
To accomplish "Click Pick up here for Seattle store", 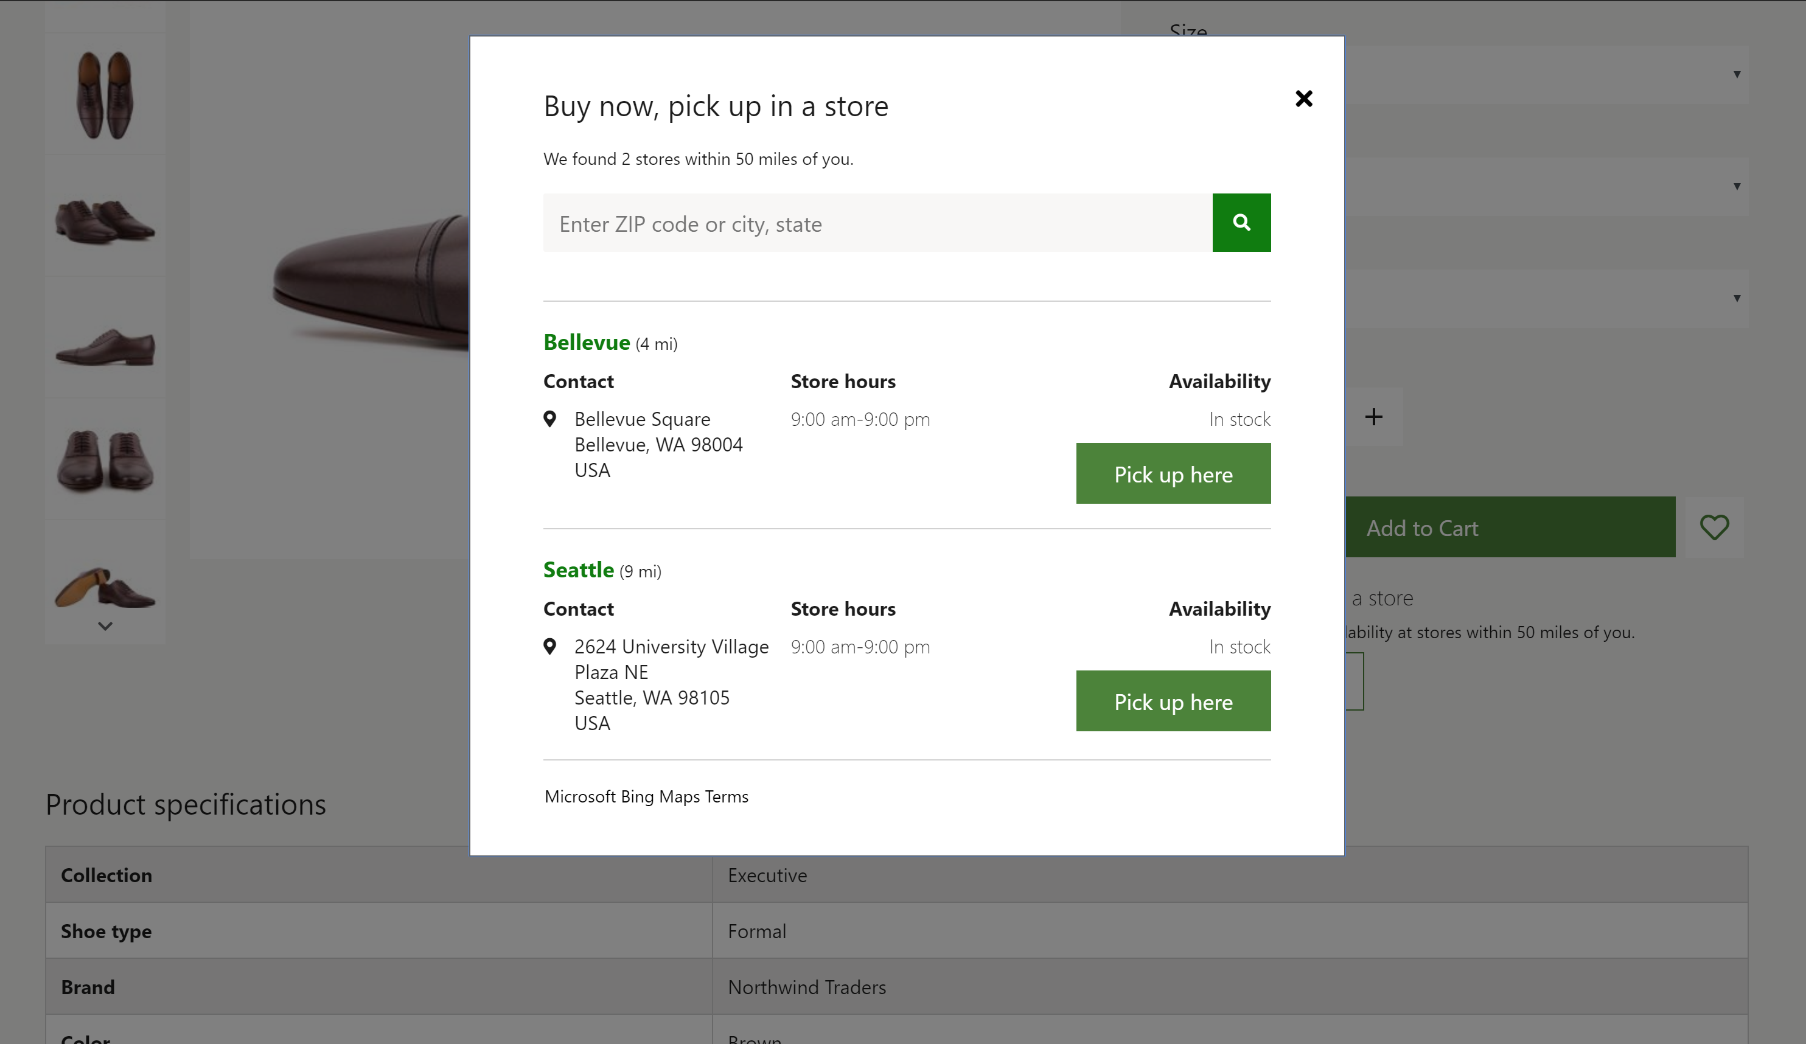I will (x=1173, y=701).
